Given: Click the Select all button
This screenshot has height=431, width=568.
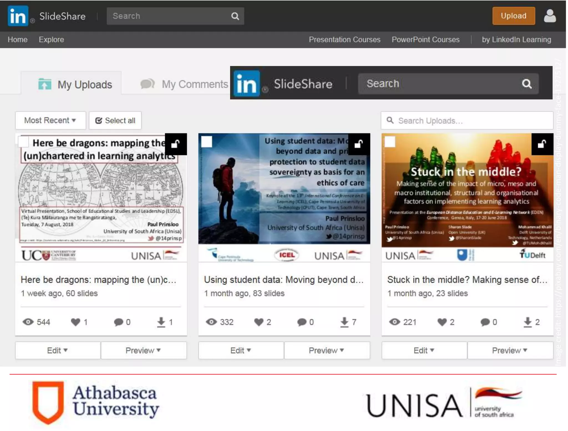Looking at the screenshot, I should 115,120.
